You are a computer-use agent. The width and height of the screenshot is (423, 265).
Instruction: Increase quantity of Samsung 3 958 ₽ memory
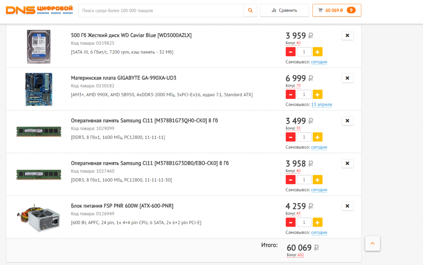[318, 180]
